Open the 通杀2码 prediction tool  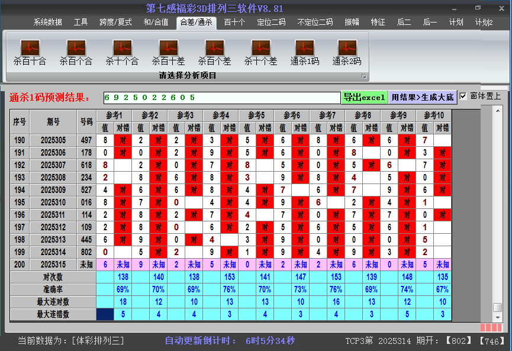347,50
